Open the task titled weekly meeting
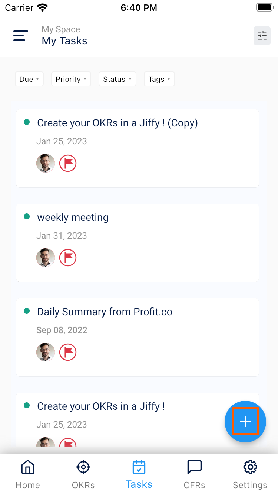The image size is (278, 496). click(73, 217)
